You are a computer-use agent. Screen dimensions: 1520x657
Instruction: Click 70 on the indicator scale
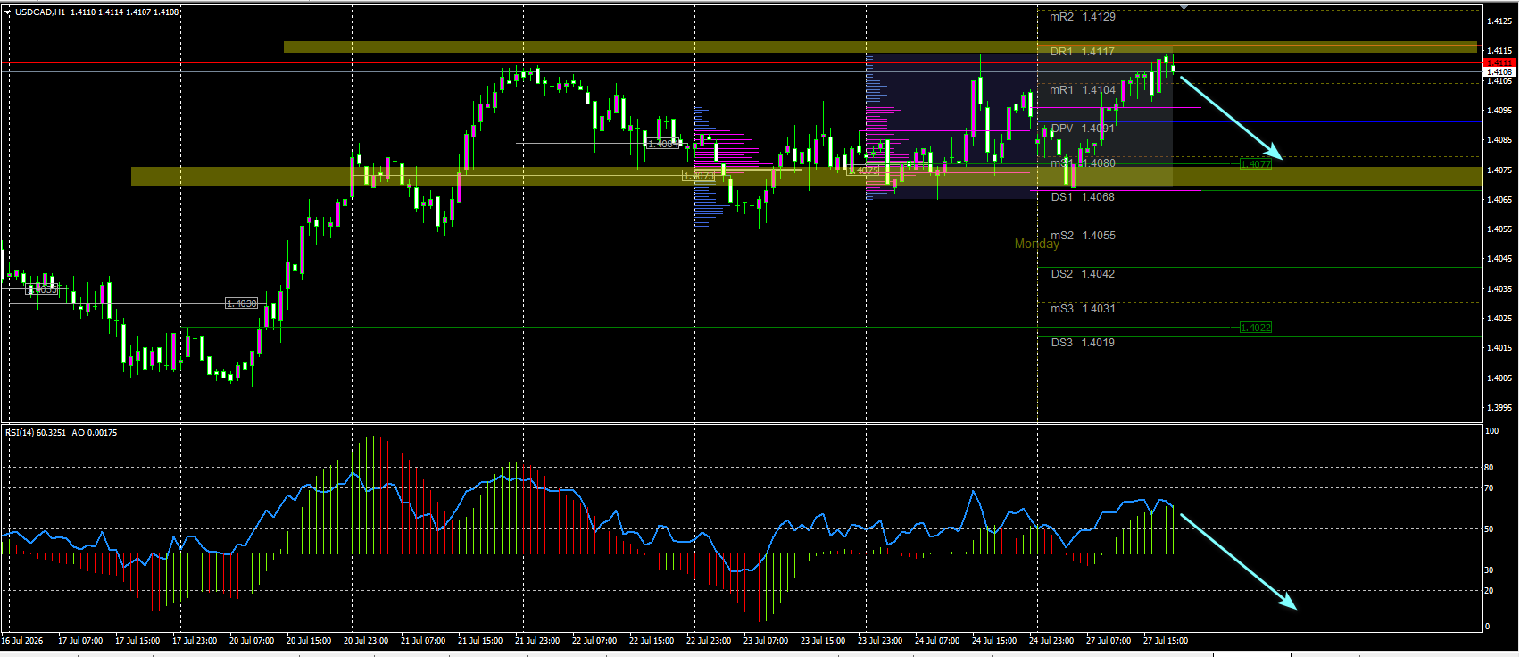point(1489,488)
